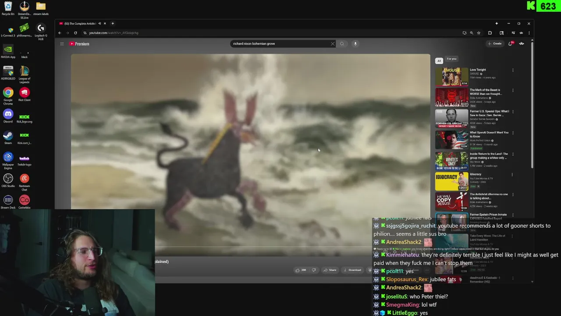Start voice search with microphone icon
This screenshot has width=561, height=316.
pos(355,43)
